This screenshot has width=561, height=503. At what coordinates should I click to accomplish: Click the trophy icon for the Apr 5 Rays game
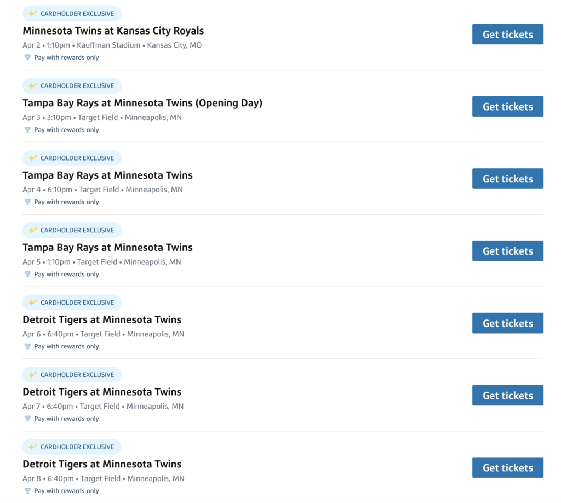click(x=27, y=275)
